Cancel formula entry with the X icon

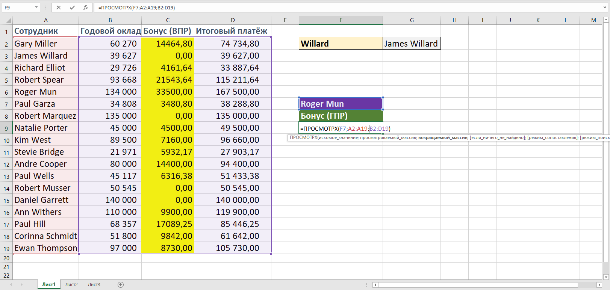(x=59, y=8)
